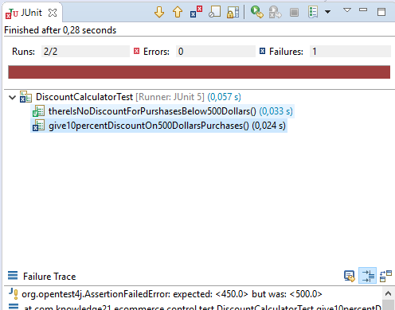This screenshot has width=395, height=310.
Task: Compare actual with expected result icon
Action: pos(385,276)
